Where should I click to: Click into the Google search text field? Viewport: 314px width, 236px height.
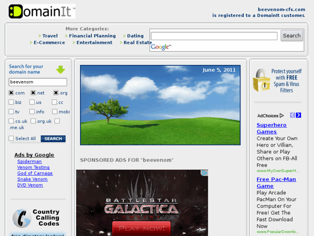[214, 36]
